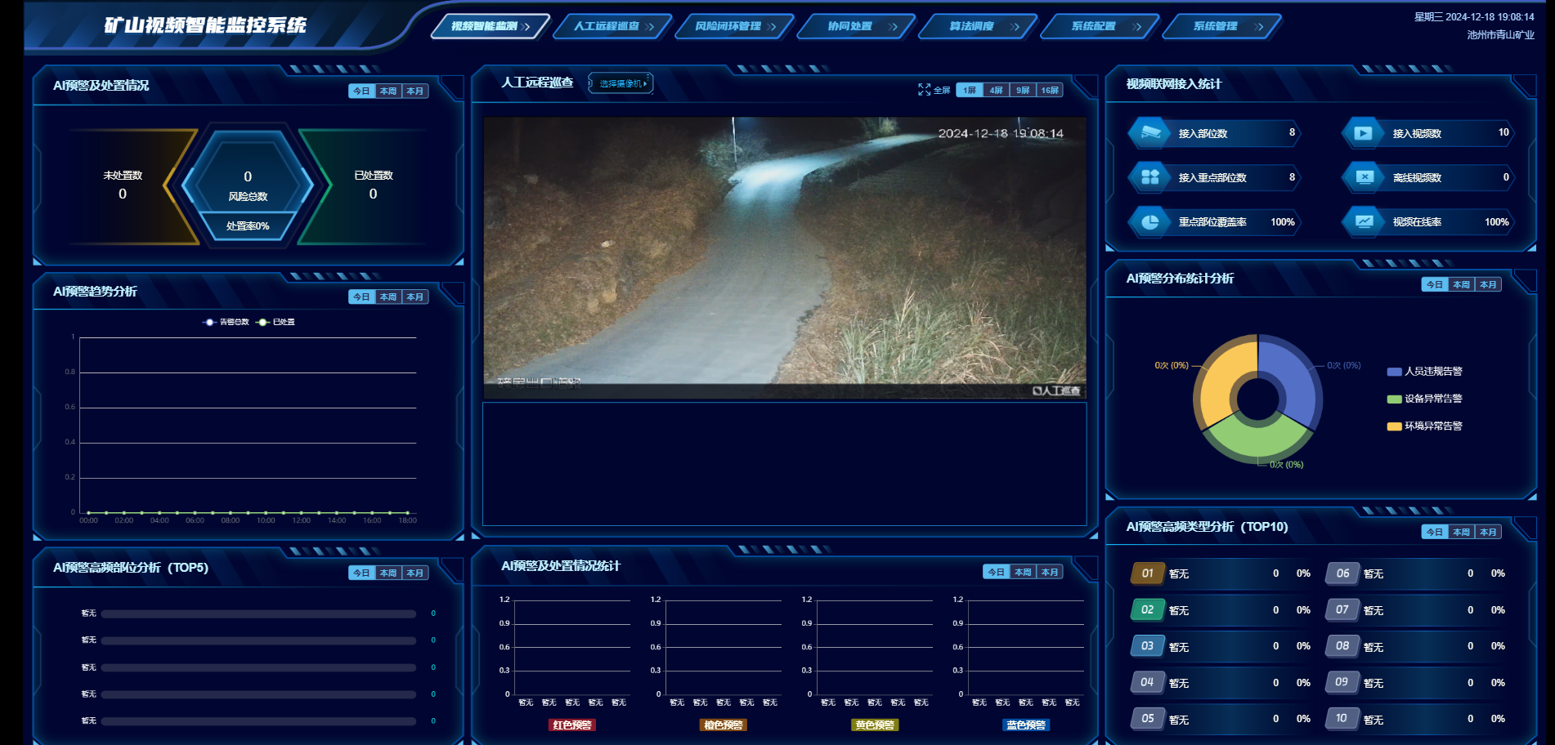Click the 05 rank badge in TOP10 list
1555x745 pixels.
[x=1148, y=719]
